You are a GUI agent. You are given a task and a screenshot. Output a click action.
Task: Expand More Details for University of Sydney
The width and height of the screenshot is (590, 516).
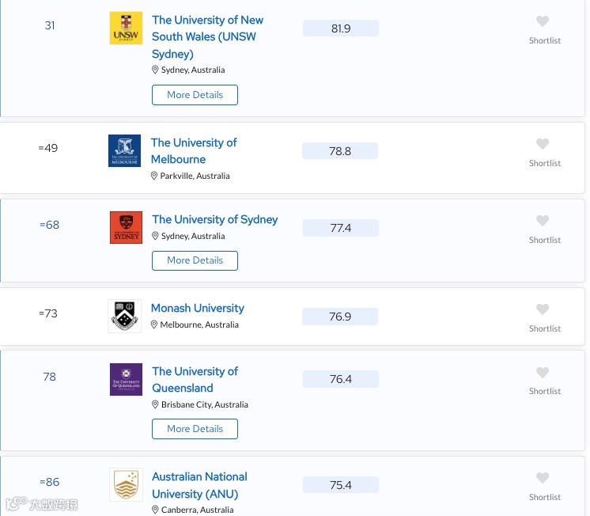[x=195, y=260]
